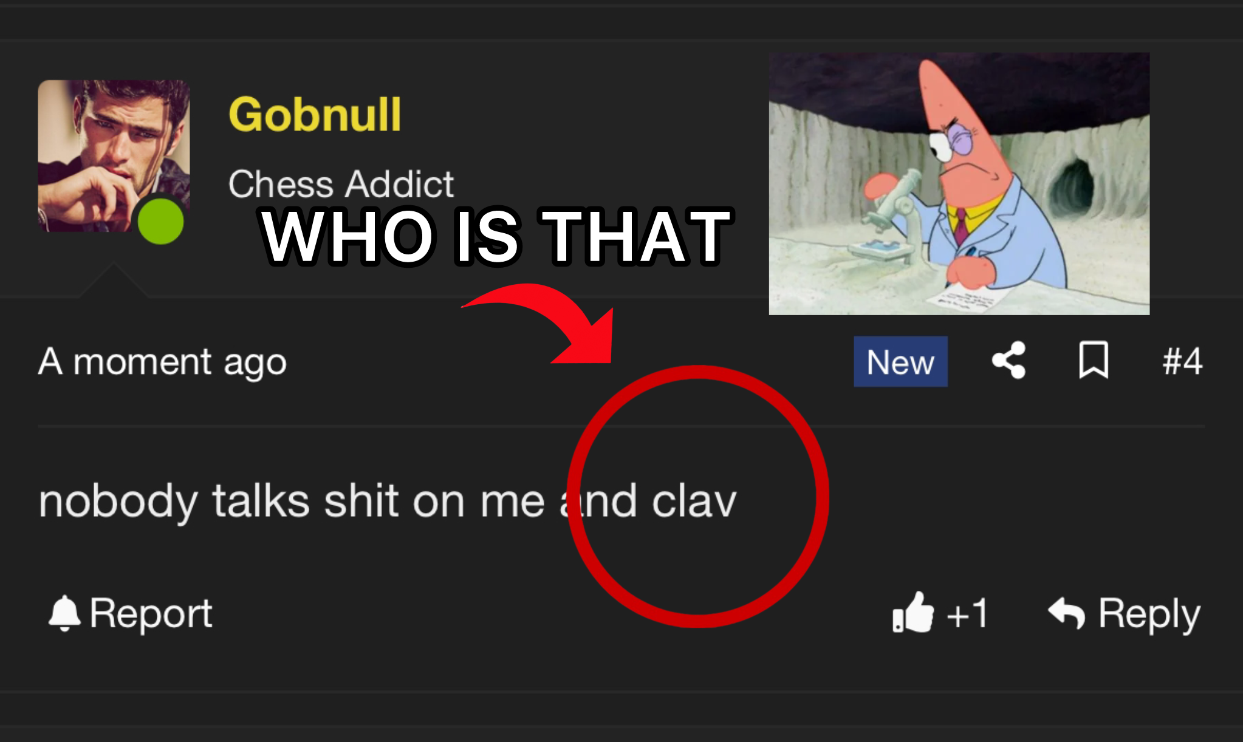Click the bell icon beside Report
This screenshot has height=742, width=1243.
(64, 613)
